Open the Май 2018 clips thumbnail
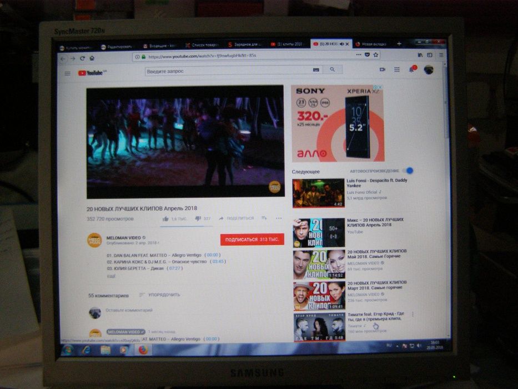518x389 pixels. coord(319,265)
